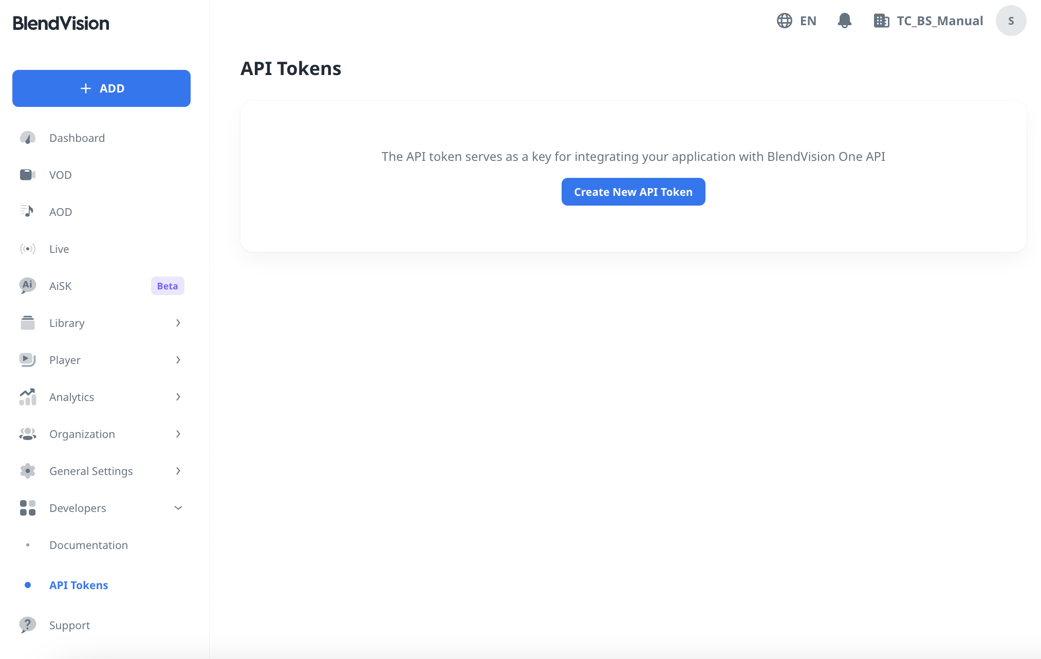
Task: Click the Support question mark icon
Action: click(x=27, y=625)
